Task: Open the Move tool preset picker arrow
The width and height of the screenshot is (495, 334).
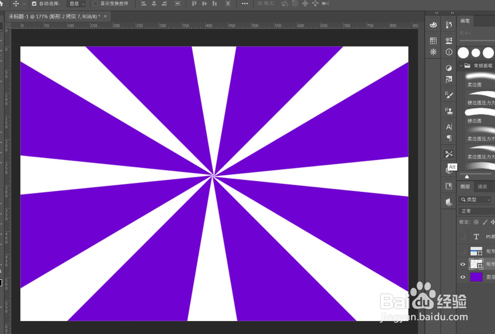Action: 24,4
